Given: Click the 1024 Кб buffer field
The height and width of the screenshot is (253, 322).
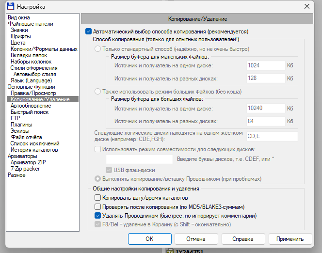Looking at the screenshot, I should pos(266,65).
